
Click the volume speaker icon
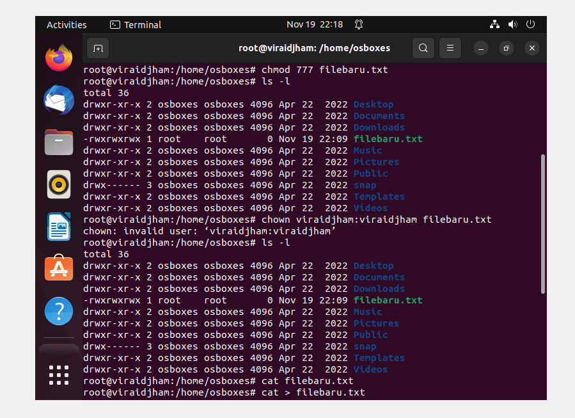513,24
